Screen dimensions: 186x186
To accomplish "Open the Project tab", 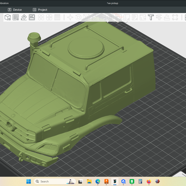I will (40, 10).
